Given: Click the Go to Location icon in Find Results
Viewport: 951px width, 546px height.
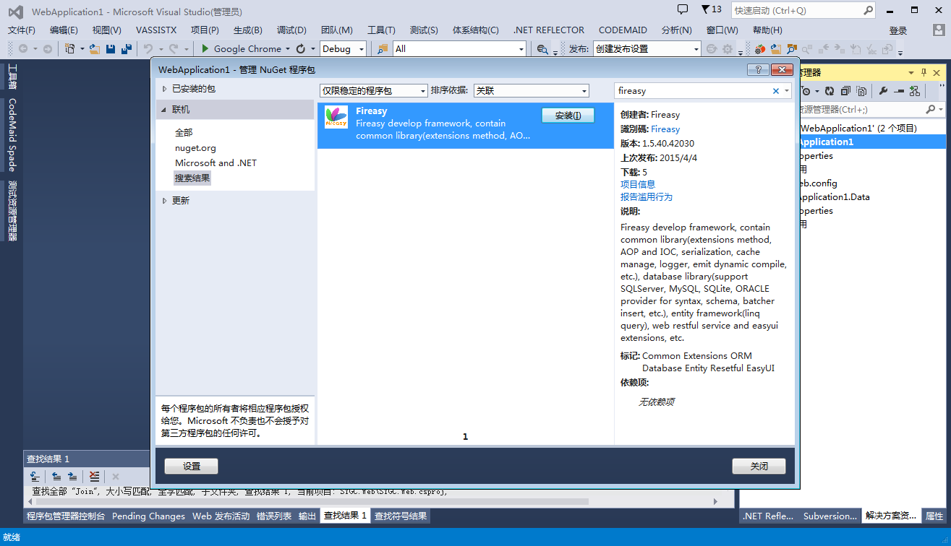Looking at the screenshot, I should click(x=34, y=477).
